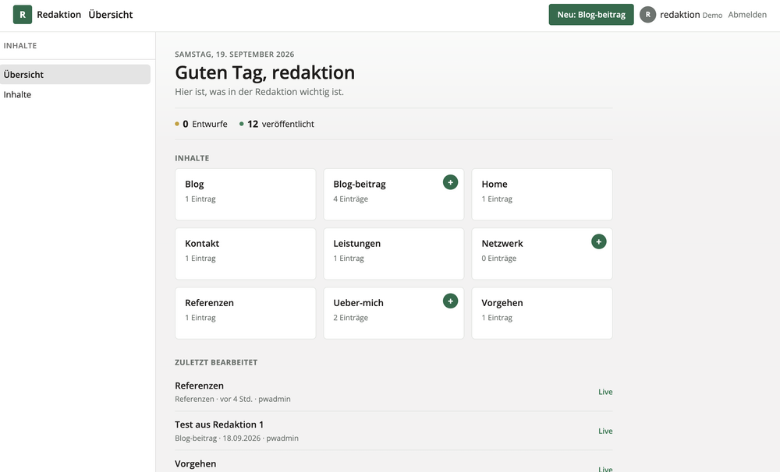Click the Übersicht header link
Image resolution: width=780 pixels, height=472 pixels.
pos(111,15)
